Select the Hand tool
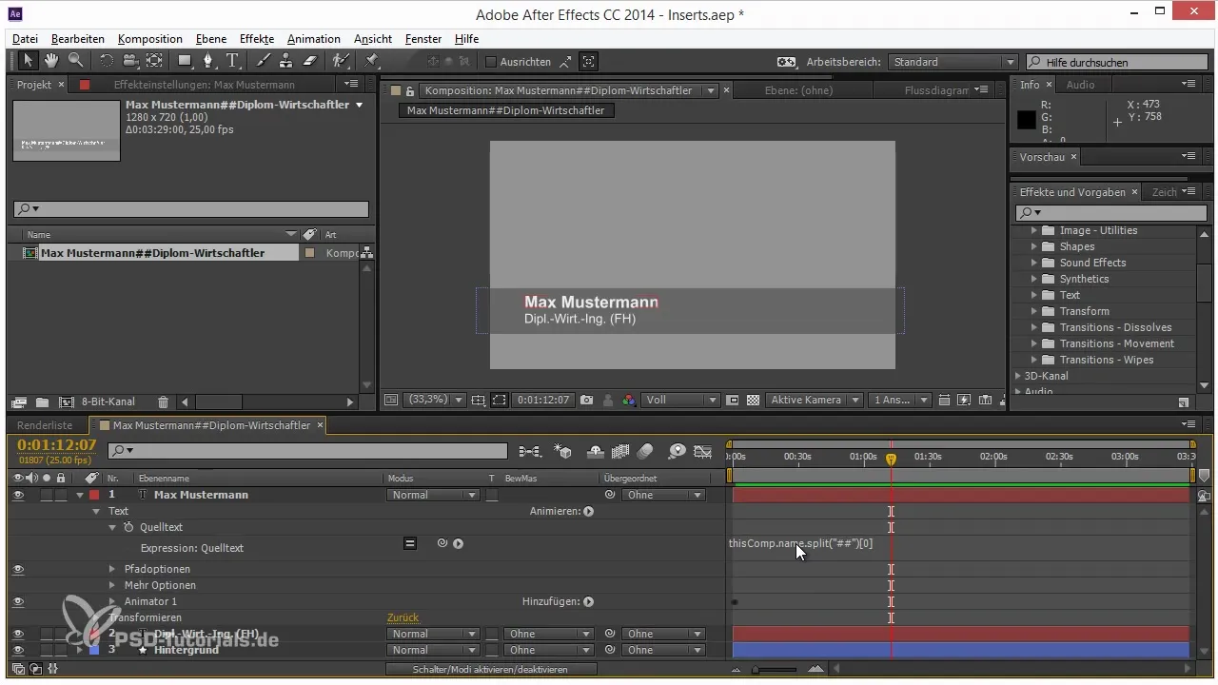This screenshot has height=685, width=1218. [x=51, y=61]
